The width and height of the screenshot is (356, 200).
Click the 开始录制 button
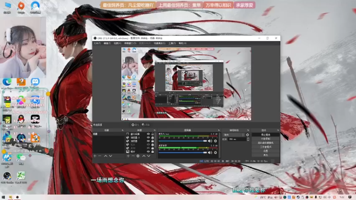[x=265, y=139]
